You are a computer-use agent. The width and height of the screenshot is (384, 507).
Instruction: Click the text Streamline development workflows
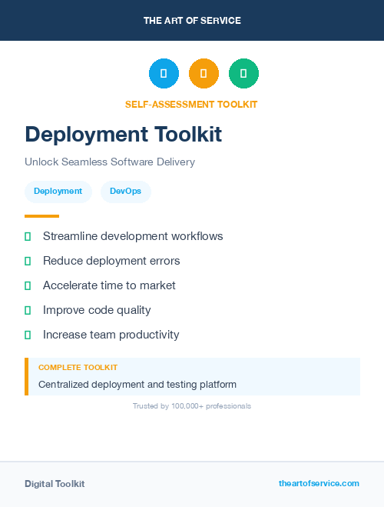coord(133,236)
